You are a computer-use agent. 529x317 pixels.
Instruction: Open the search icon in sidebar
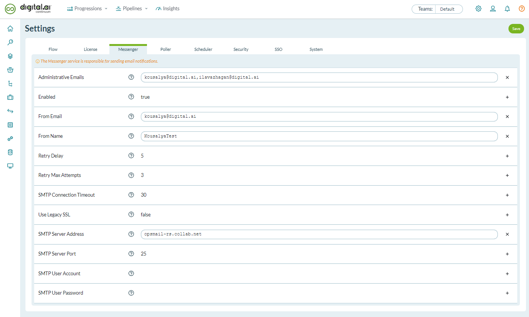(x=10, y=42)
